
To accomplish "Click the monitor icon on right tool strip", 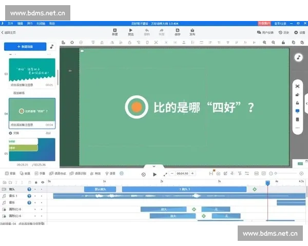I will pos(297,111).
